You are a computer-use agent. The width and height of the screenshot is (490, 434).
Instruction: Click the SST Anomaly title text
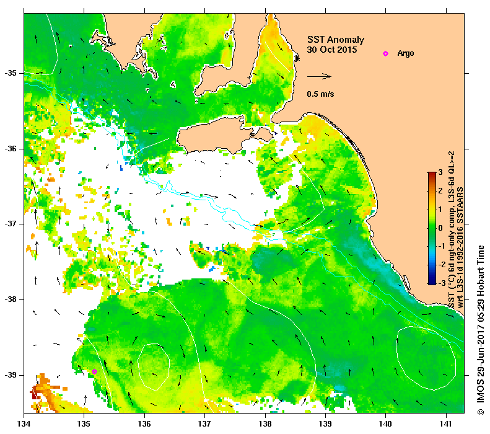click(x=336, y=40)
